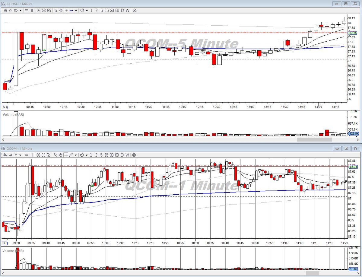Open the chart studies dropdown arrow in 5 Minute toolbar
Screen dimensions: 362x277
[21, 10]
